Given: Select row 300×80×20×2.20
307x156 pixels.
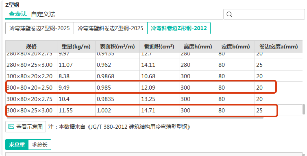Looking at the screenshot, I should [154, 76].
